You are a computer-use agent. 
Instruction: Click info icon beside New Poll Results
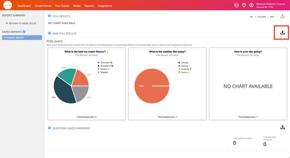(x=49, y=33)
